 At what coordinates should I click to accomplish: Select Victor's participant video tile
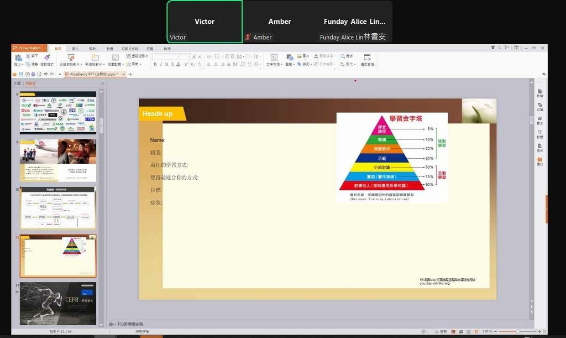(205, 22)
